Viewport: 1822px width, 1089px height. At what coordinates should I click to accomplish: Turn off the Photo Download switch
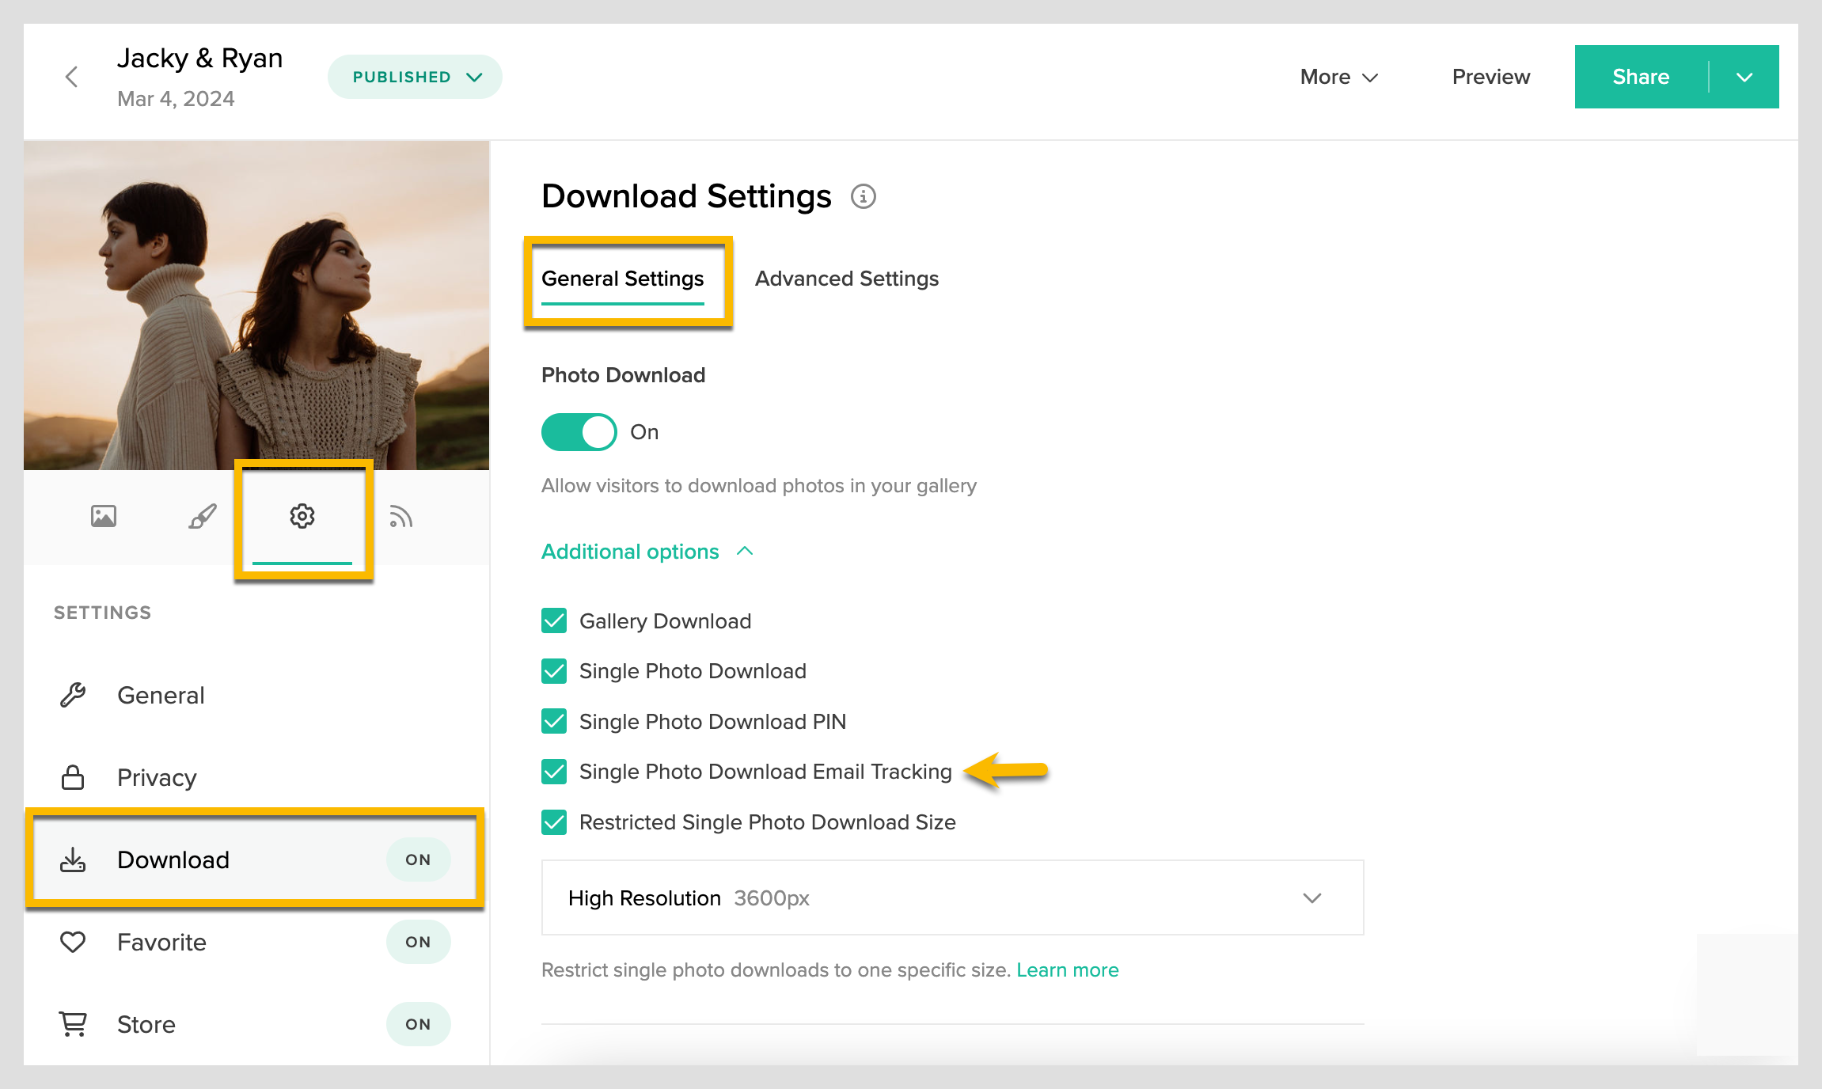point(579,432)
